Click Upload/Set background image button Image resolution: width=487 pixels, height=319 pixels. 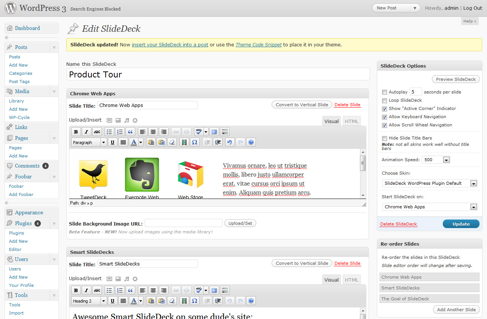click(x=240, y=223)
